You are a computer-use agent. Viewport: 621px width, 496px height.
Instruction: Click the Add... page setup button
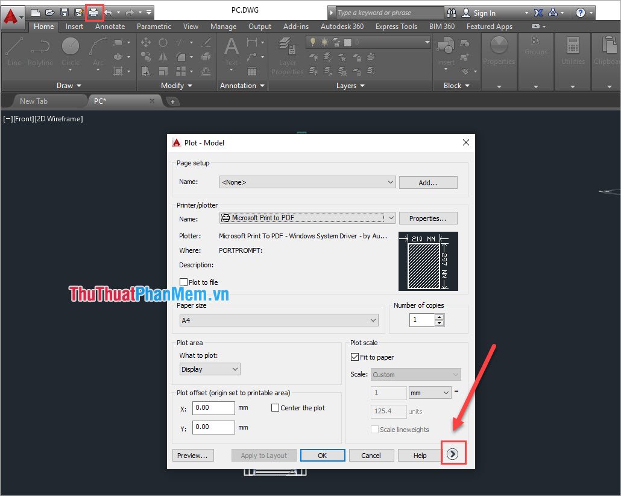[427, 183]
